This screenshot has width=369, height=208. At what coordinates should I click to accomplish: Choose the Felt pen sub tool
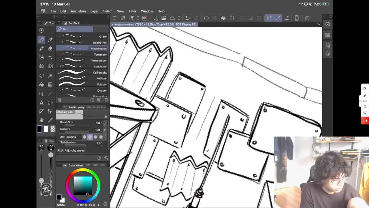click(82, 85)
